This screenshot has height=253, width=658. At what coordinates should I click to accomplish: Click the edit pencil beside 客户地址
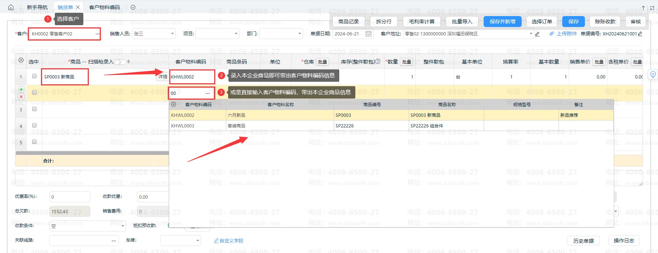tap(537, 34)
